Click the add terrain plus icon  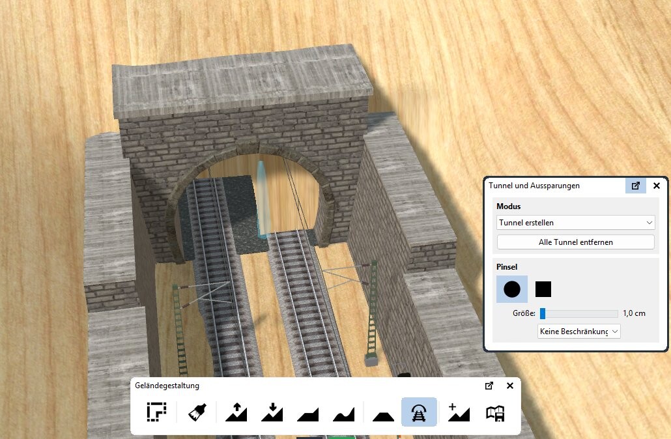(459, 412)
